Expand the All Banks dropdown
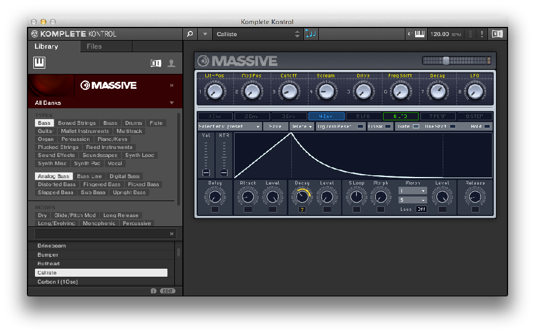535x334 pixels. pos(171,103)
